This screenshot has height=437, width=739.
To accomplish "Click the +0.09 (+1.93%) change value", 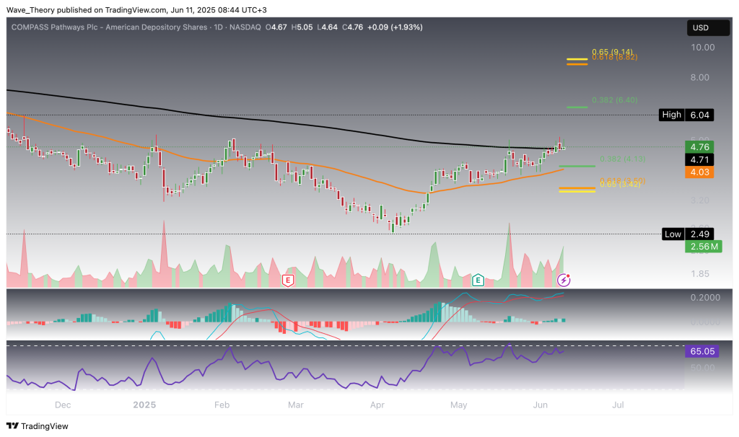I will [395, 27].
